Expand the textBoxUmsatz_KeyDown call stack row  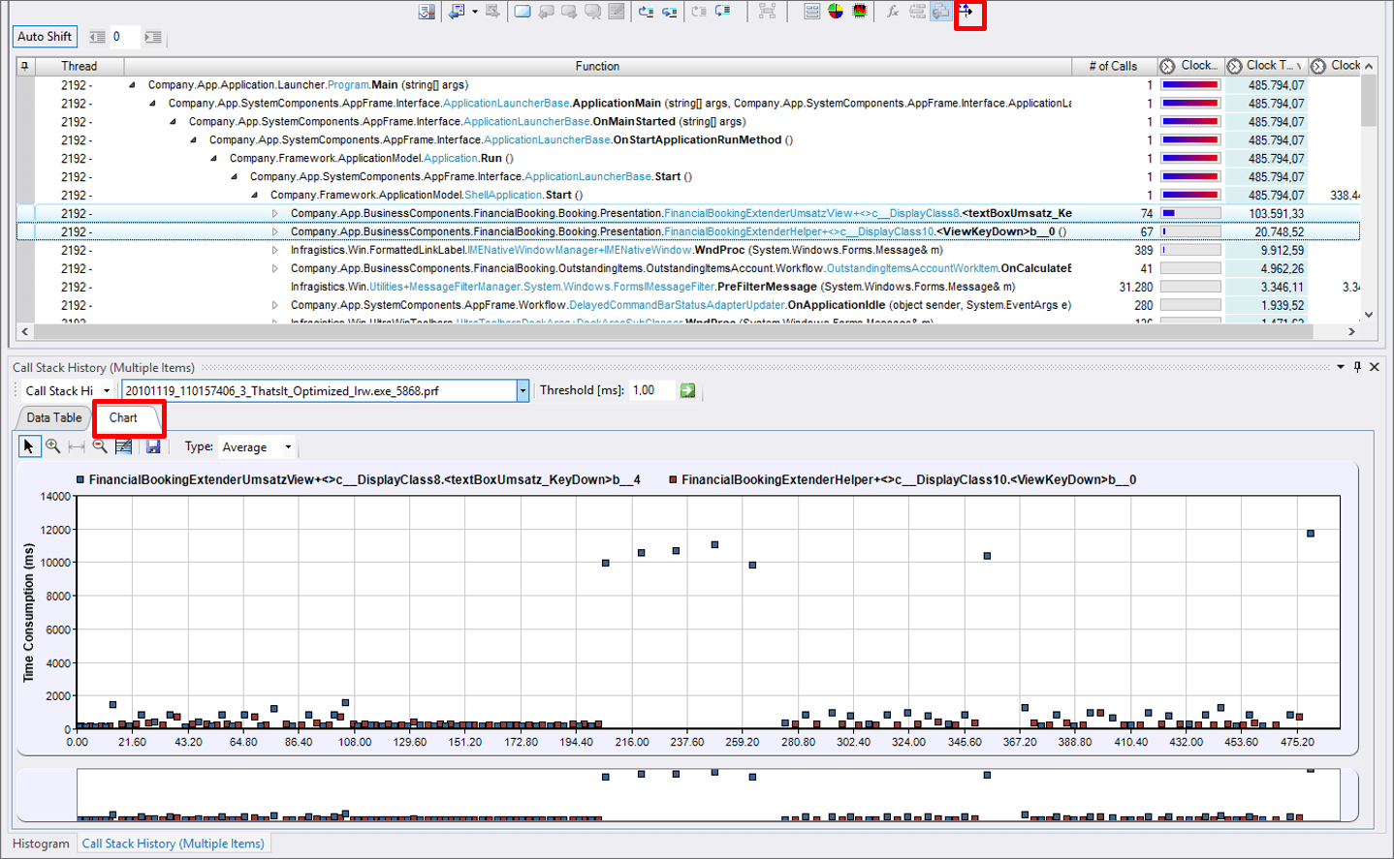click(x=273, y=212)
